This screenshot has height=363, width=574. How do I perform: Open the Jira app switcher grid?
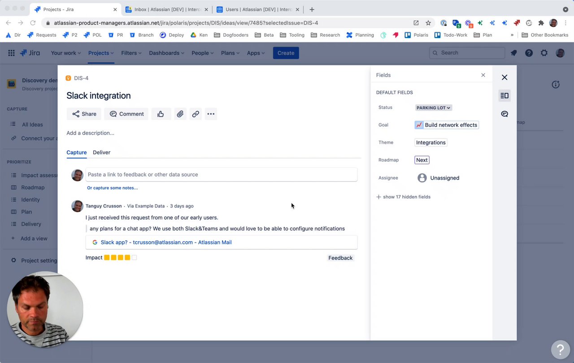tap(11, 53)
